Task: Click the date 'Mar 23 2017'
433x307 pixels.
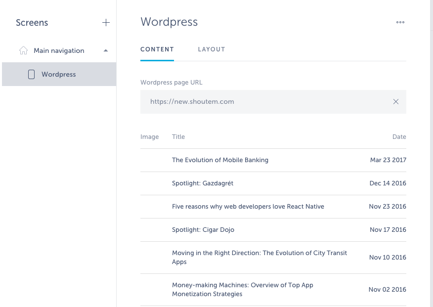Action: click(388, 160)
